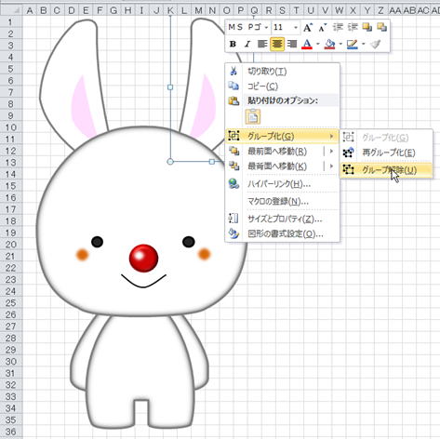Select column header K
This screenshot has width=440, height=439.
pos(170,10)
